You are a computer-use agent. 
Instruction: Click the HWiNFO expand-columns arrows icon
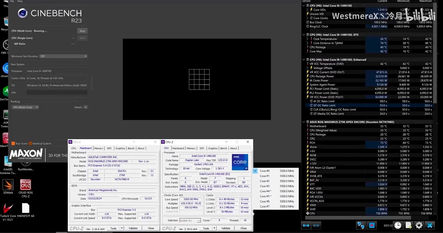click(x=306, y=225)
